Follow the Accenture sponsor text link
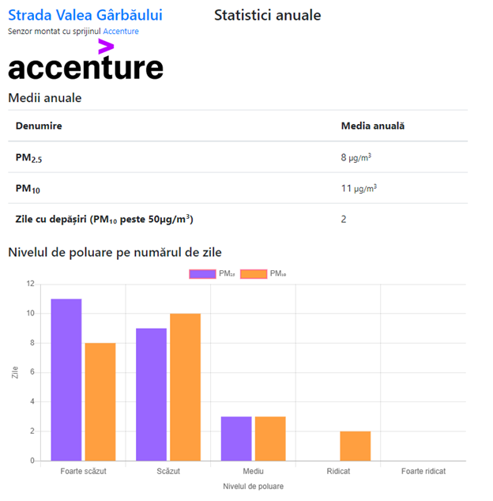Viewport: 493px width, 501px height. (x=121, y=32)
